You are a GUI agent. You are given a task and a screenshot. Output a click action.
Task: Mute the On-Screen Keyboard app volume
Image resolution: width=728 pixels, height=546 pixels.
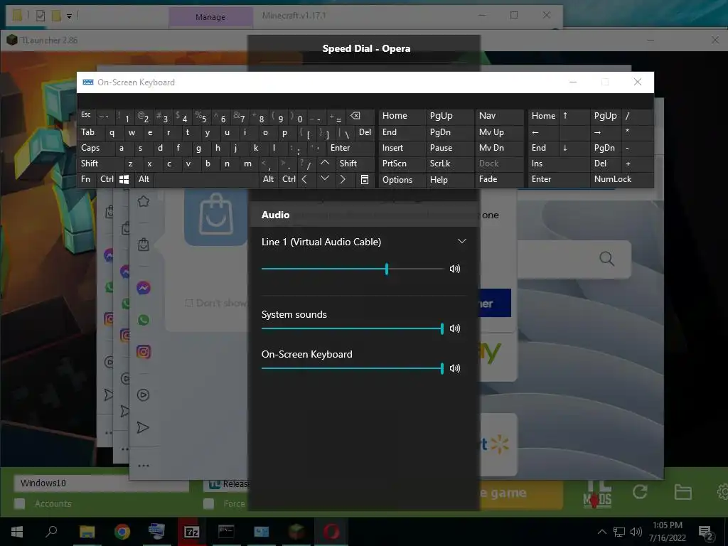coord(454,368)
